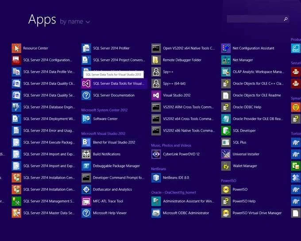Viewport: 301px width, 241px height.
Task: Click 'Open VS2012 x64 Native Tools C...' label
Action: click(x=189, y=48)
